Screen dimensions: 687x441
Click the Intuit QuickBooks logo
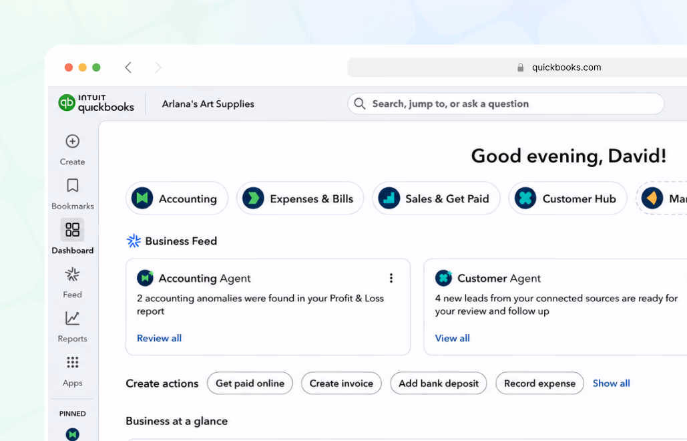(x=96, y=104)
